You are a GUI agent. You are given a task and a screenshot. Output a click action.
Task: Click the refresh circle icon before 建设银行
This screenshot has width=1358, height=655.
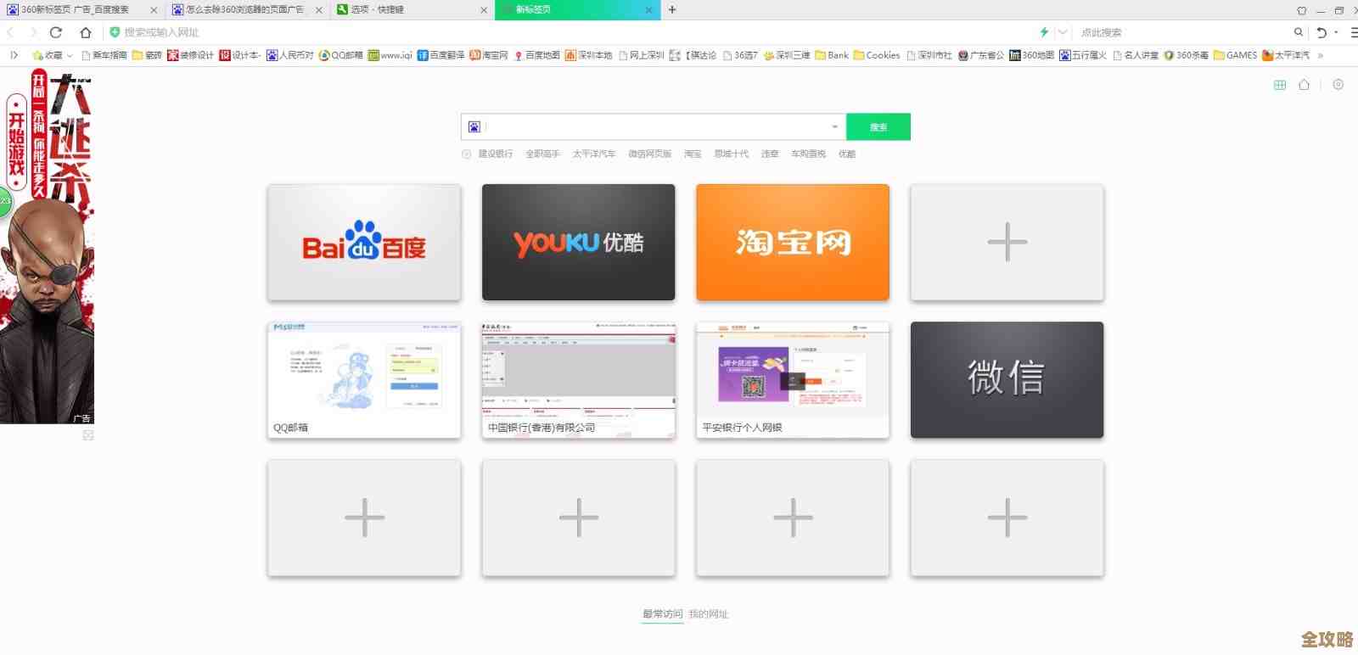coord(466,154)
